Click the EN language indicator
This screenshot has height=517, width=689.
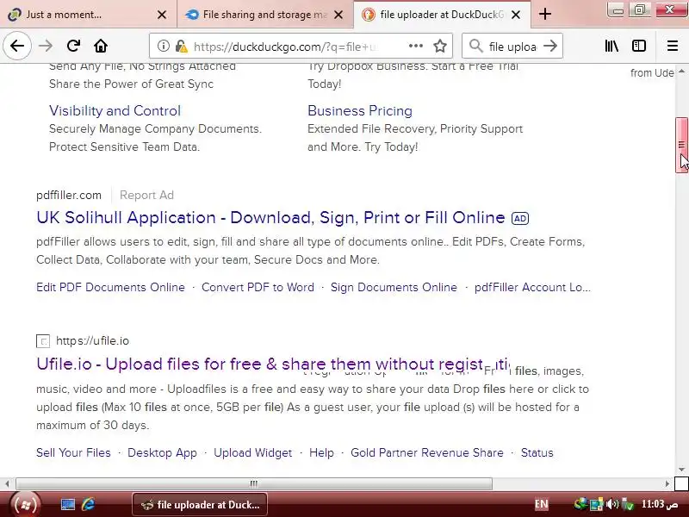(542, 504)
